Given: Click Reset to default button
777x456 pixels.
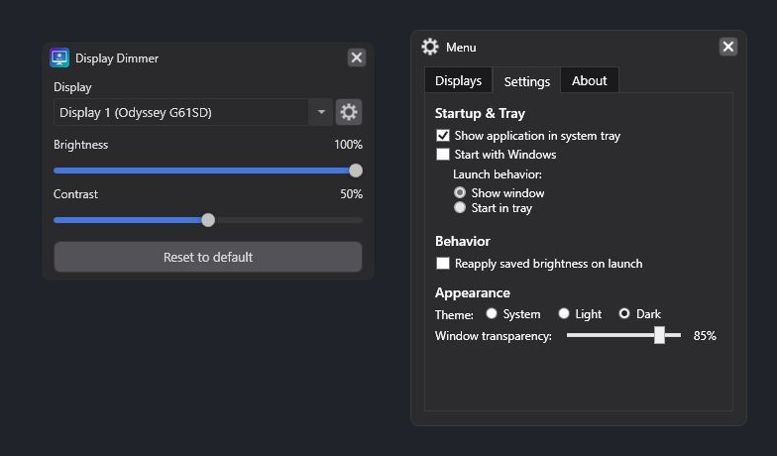Looking at the screenshot, I should (208, 257).
